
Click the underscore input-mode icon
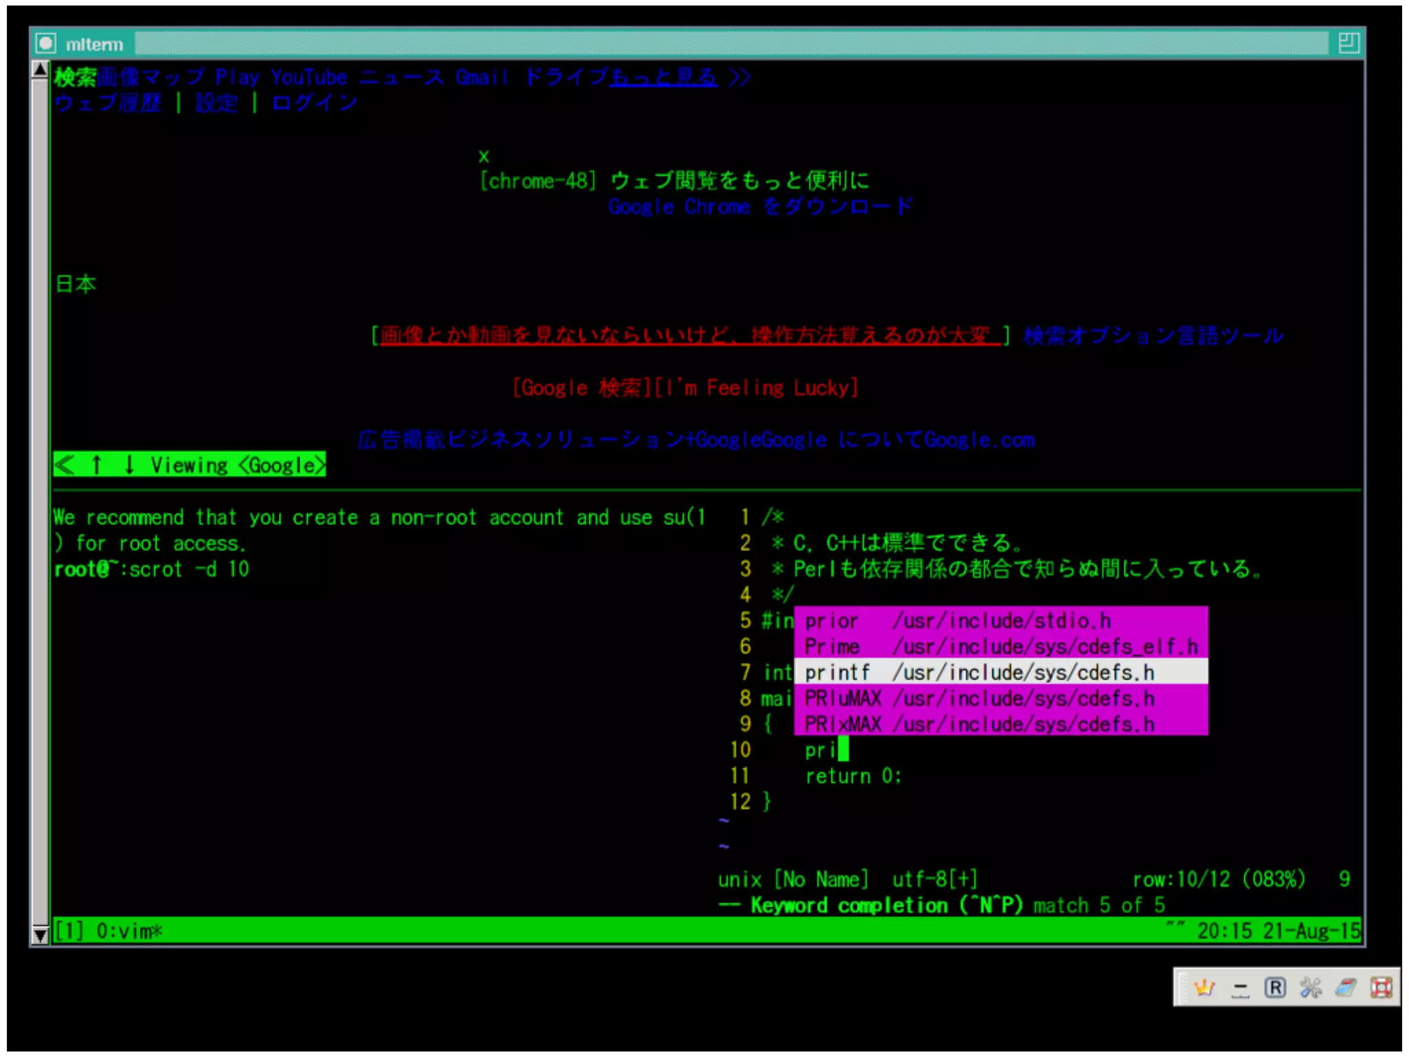1240,989
